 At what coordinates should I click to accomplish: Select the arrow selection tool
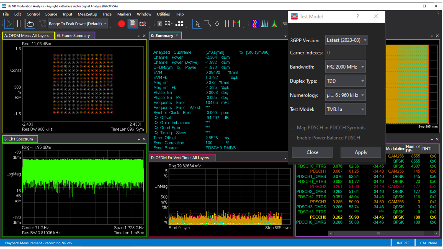tap(197, 24)
